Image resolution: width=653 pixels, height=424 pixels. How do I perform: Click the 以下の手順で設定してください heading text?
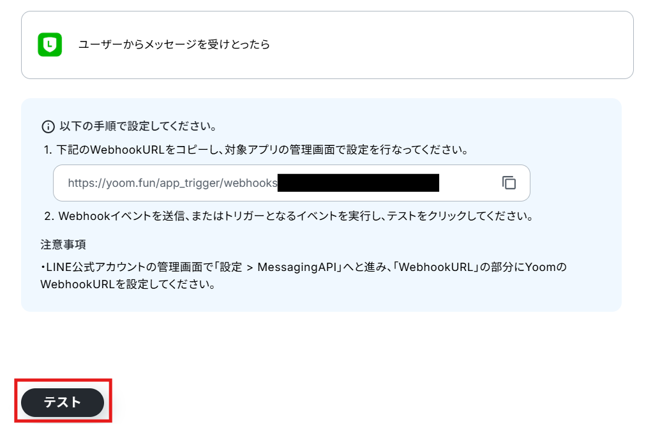[x=138, y=126]
